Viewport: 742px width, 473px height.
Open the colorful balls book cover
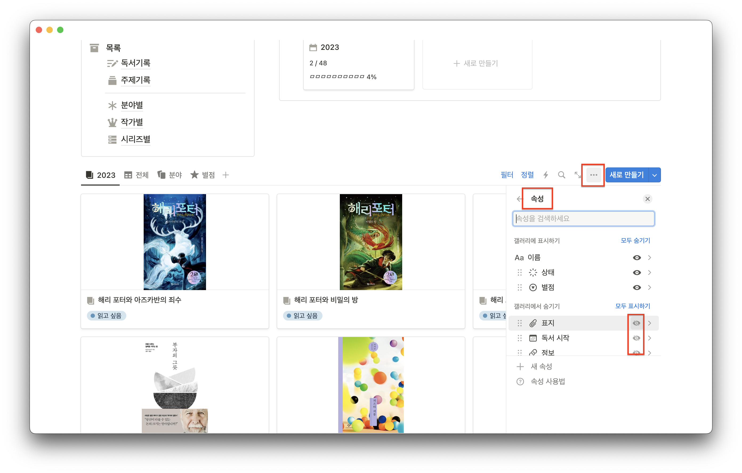pyautogui.click(x=371, y=385)
